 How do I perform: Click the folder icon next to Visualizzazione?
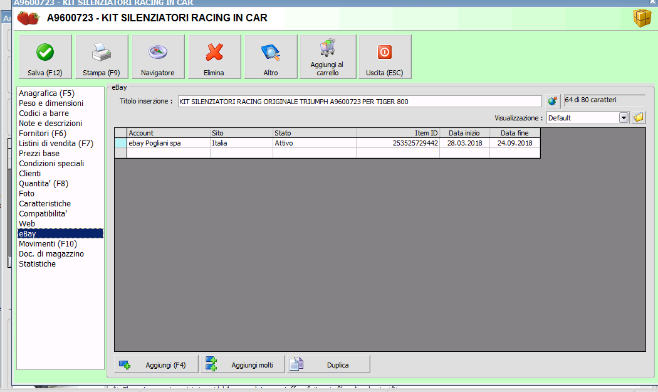(x=639, y=117)
